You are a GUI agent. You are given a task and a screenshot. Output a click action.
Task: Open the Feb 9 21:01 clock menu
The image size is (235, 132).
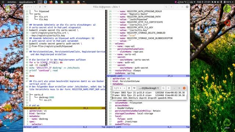tap(203, 2)
